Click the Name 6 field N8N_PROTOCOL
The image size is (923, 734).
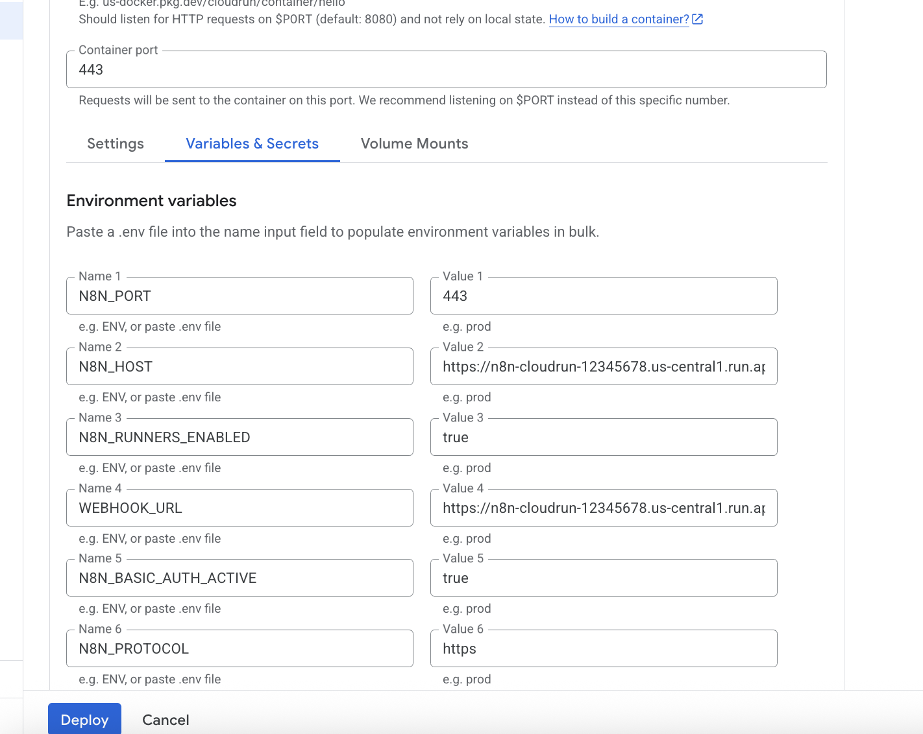[240, 648]
